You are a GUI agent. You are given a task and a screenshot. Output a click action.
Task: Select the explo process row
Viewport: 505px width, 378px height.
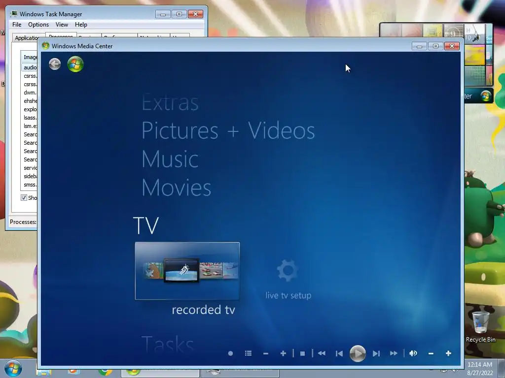pyautogui.click(x=30, y=109)
